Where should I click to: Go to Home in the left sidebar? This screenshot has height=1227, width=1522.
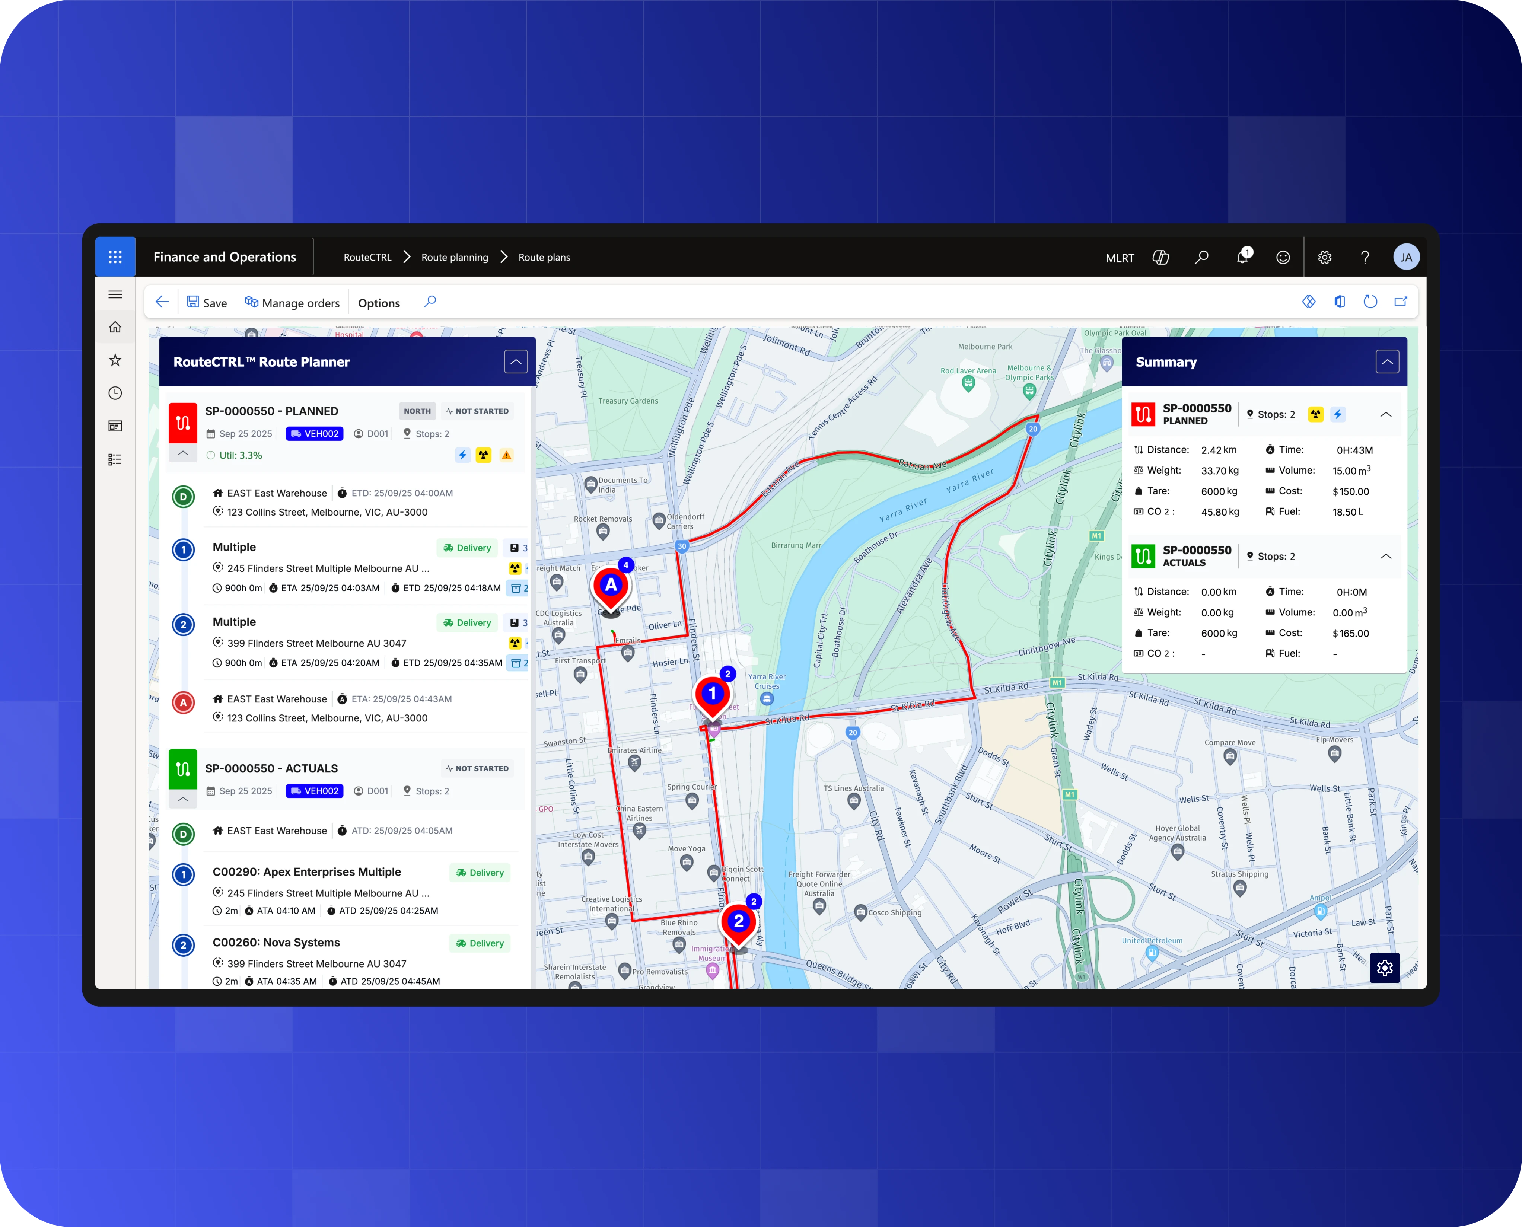click(x=115, y=326)
